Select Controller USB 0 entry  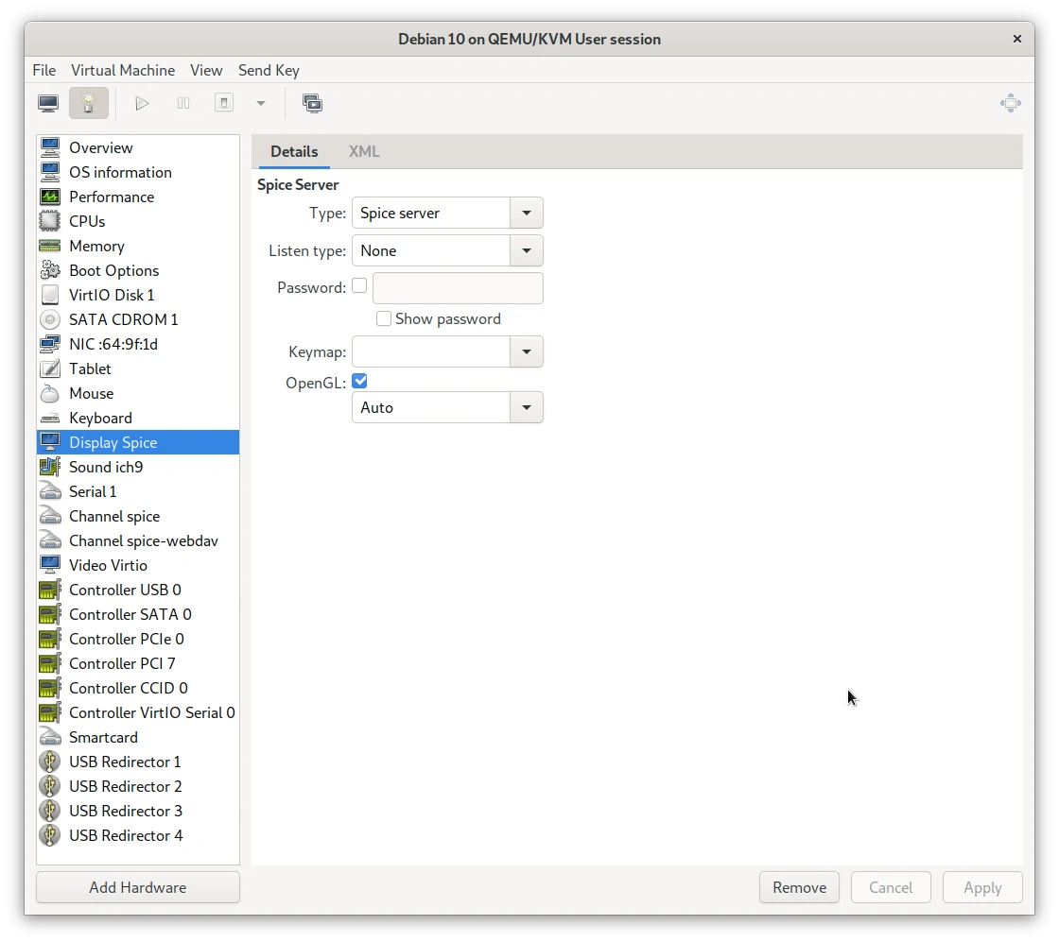click(138, 590)
